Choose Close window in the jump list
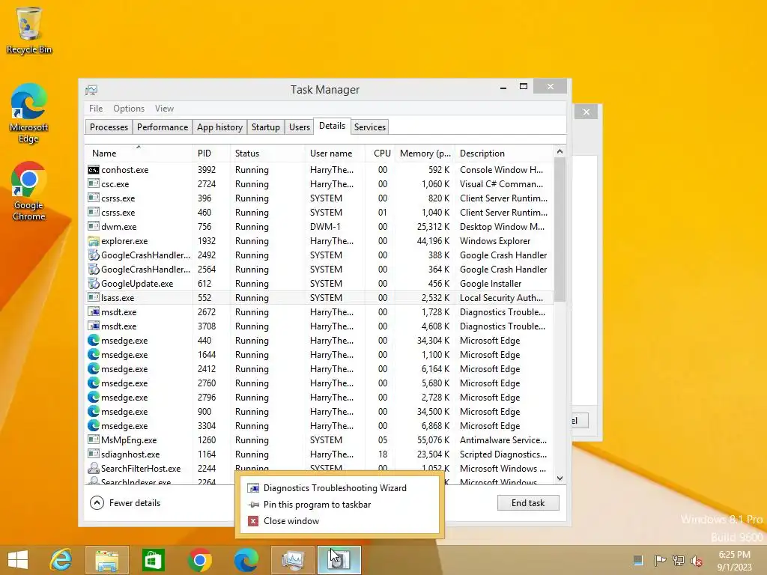The width and height of the screenshot is (767, 575). click(x=339, y=521)
